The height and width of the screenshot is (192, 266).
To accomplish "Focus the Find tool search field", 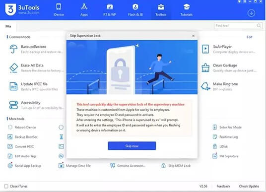I will coord(239,26).
